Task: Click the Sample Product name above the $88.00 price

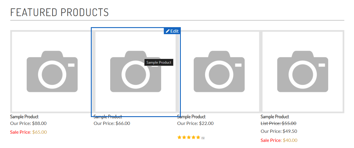Action: point(24,117)
